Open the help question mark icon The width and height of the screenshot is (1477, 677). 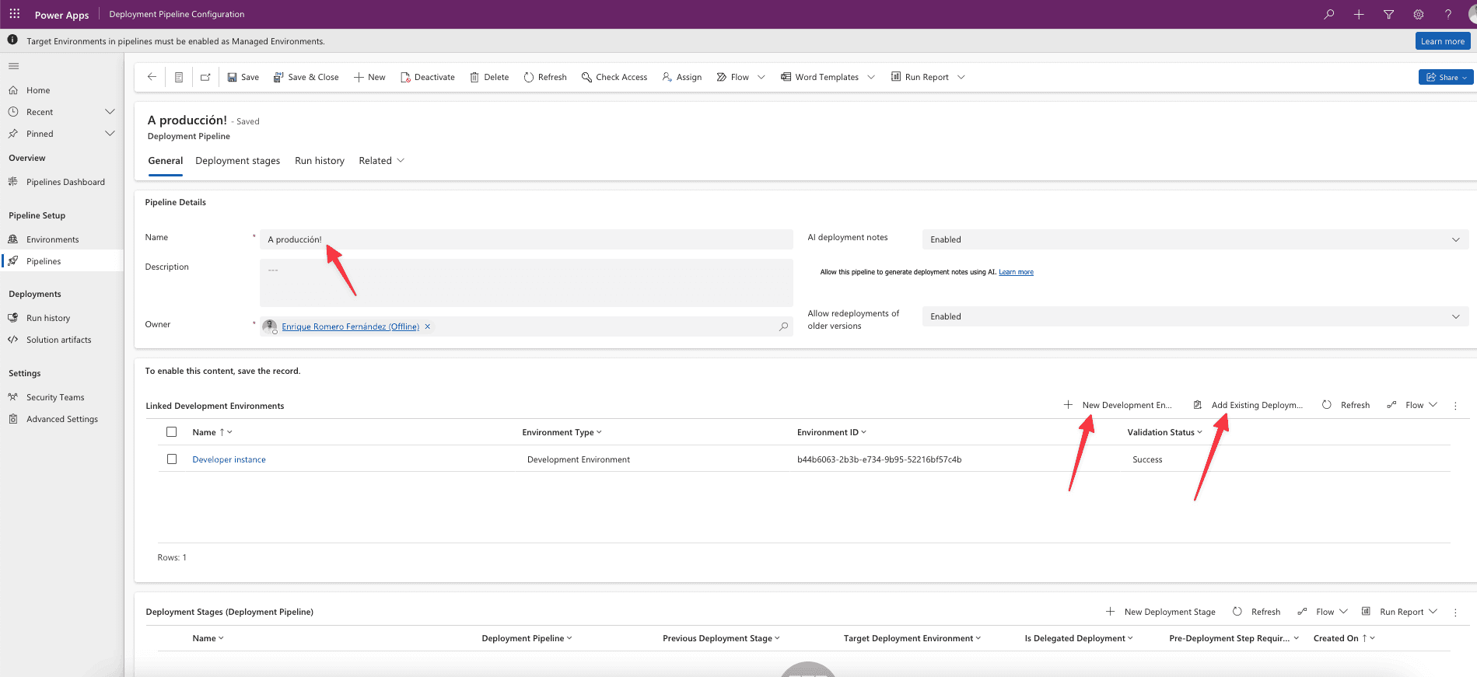coord(1448,14)
